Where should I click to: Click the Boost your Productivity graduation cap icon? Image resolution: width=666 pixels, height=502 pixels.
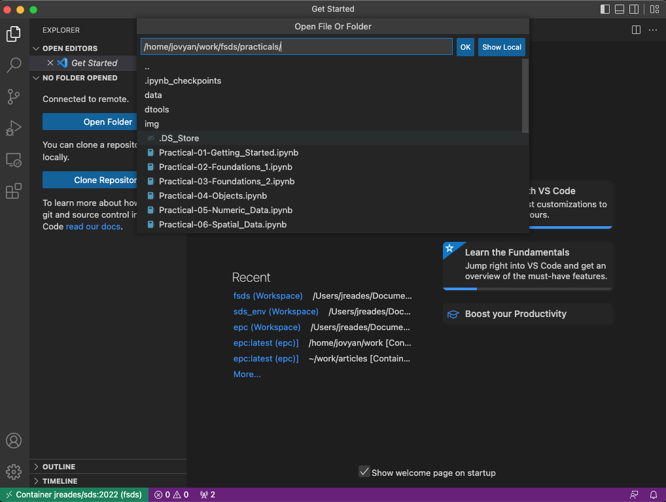[453, 314]
